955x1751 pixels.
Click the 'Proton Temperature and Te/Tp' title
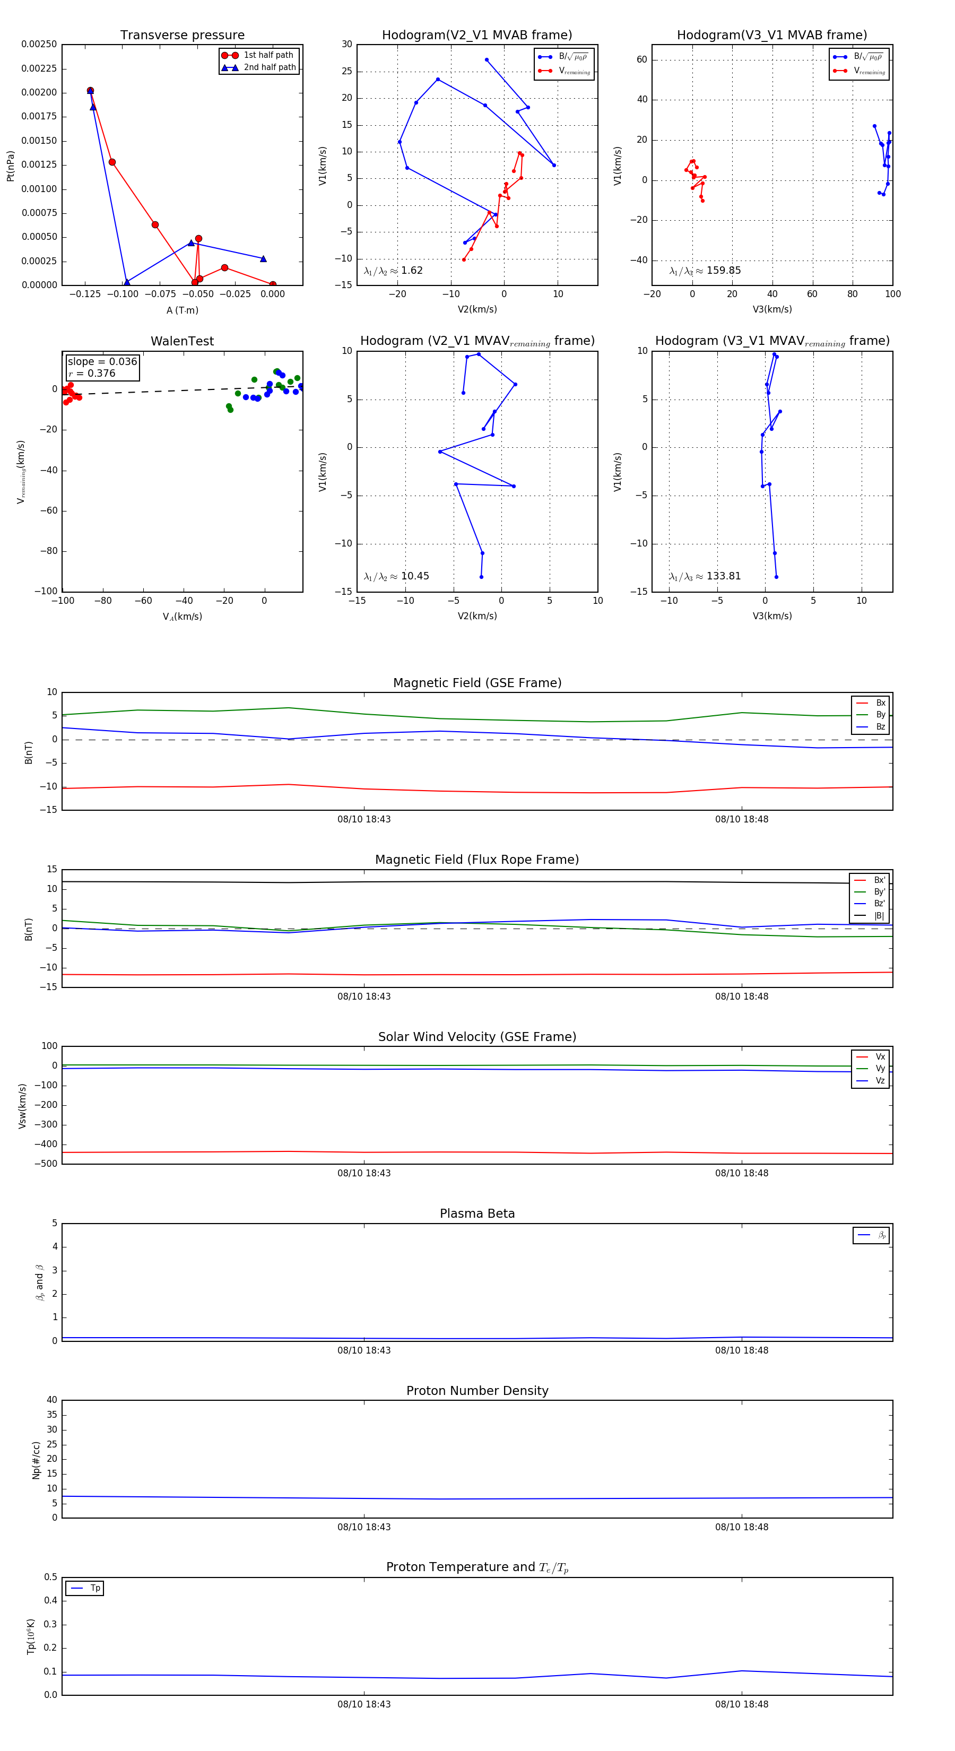[477, 1567]
